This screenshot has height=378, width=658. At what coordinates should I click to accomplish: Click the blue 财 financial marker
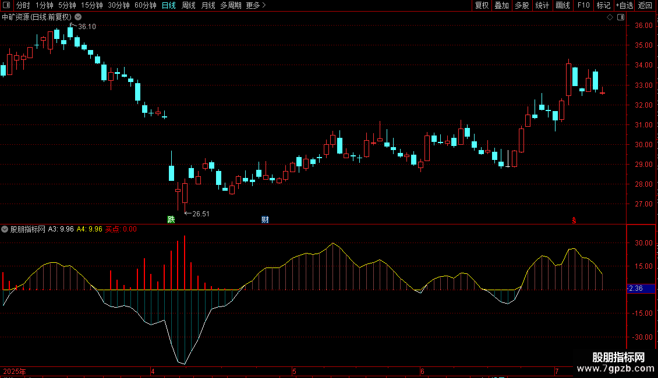pyautogui.click(x=265, y=220)
